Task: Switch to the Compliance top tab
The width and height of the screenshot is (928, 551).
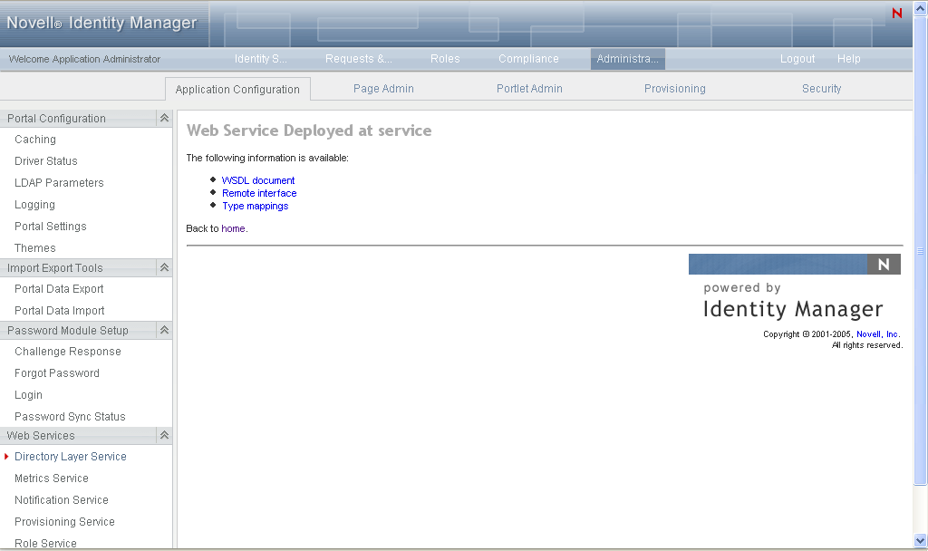Action: pyautogui.click(x=528, y=59)
